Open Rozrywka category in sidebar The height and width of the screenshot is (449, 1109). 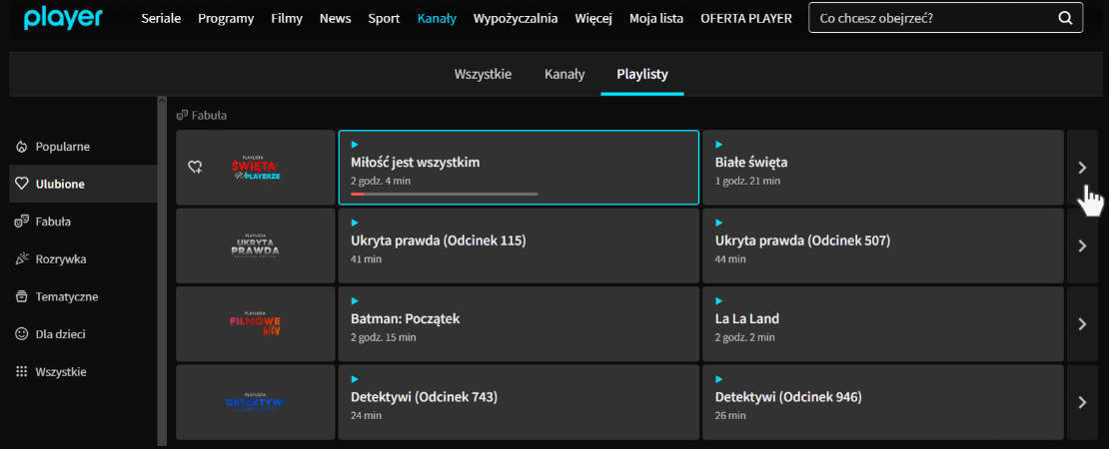tap(60, 259)
